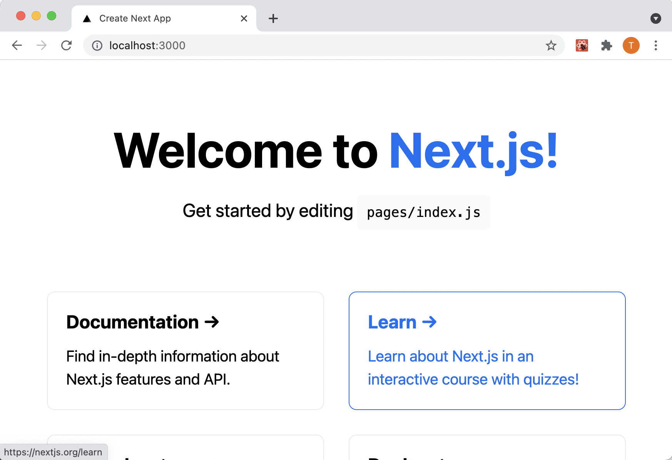Screen dimensions: 672x460
Task: Open the Documentation card
Action: pos(186,351)
